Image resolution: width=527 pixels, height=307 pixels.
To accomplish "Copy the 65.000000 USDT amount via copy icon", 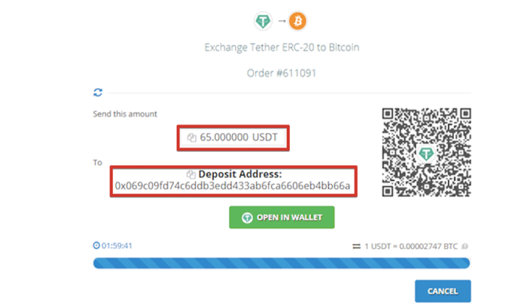I will 191,137.
